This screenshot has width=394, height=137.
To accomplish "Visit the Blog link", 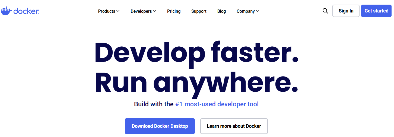I will pyautogui.click(x=221, y=11).
